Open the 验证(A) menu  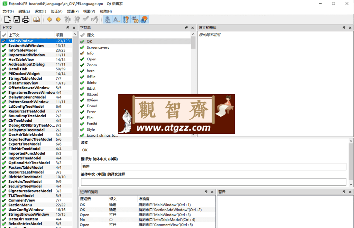pyautogui.click(x=56, y=11)
